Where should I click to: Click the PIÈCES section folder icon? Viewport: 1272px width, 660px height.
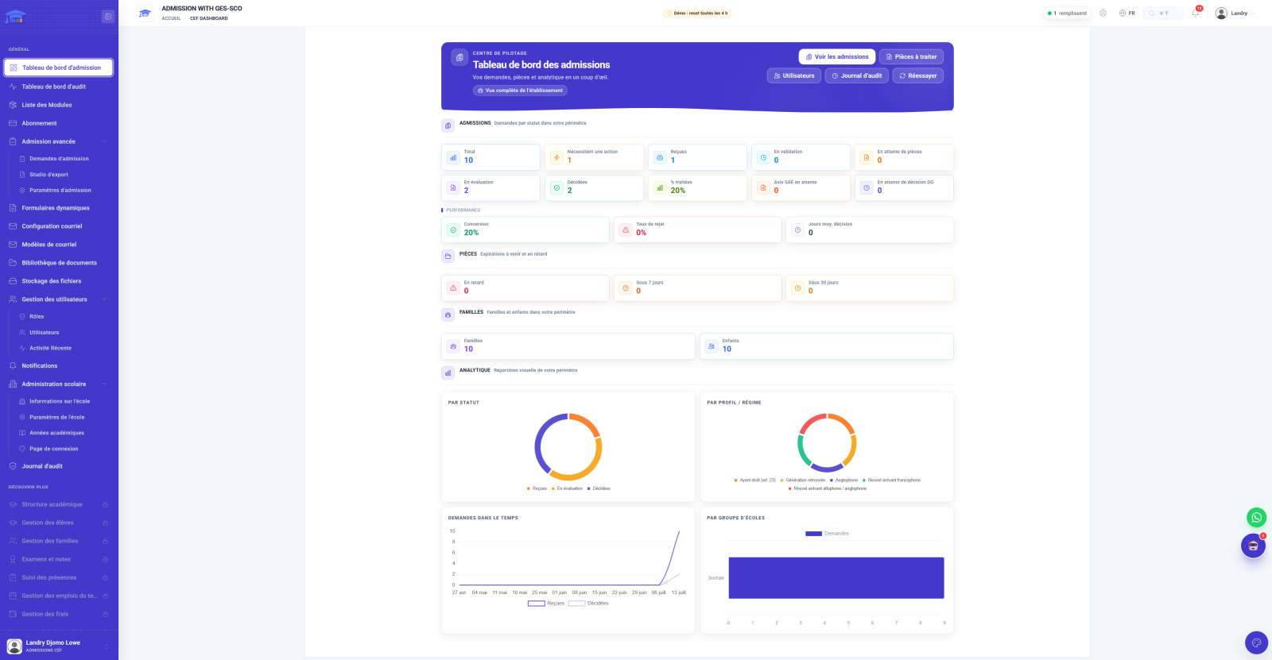point(448,257)
